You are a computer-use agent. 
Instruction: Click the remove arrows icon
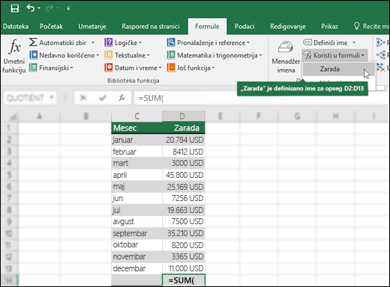[x=381, y=67]
